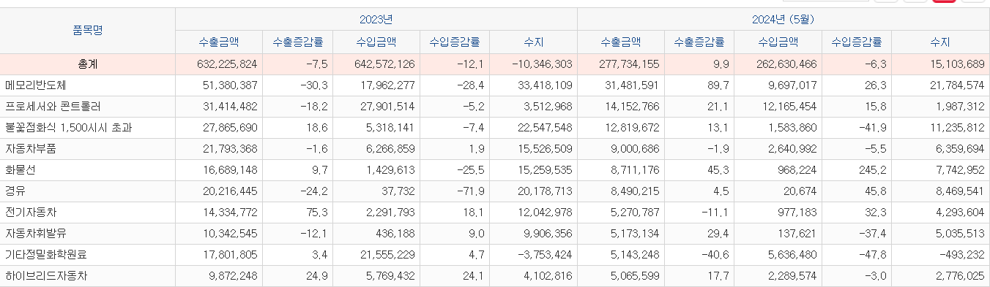Select the 2024년 (5월) group header
The height and width of the screenshot is (287, 990).
784,19
